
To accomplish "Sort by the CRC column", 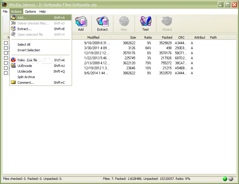I will coord(181,37).
